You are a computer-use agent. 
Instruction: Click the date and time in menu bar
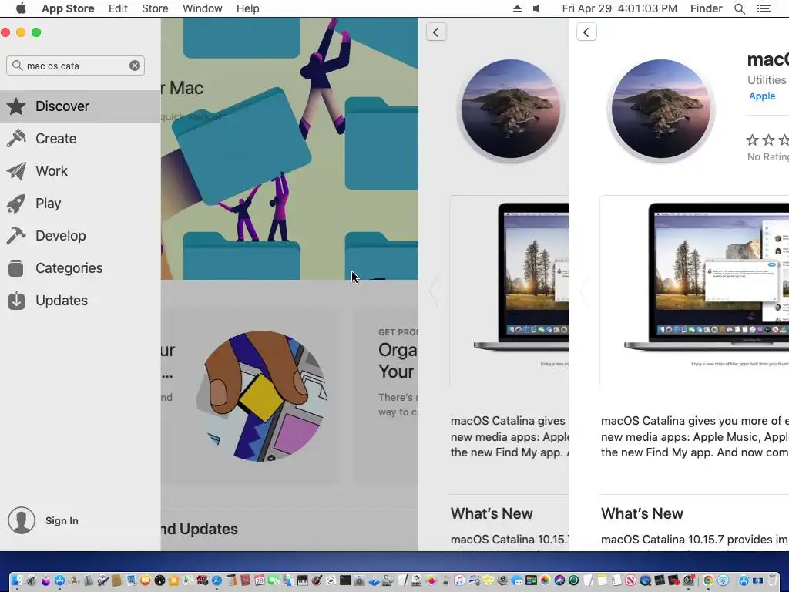click(619, 8)
